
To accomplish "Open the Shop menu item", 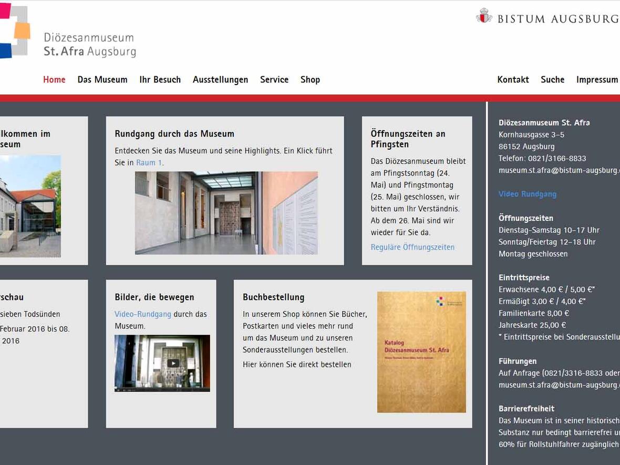I will click(310, 79).
